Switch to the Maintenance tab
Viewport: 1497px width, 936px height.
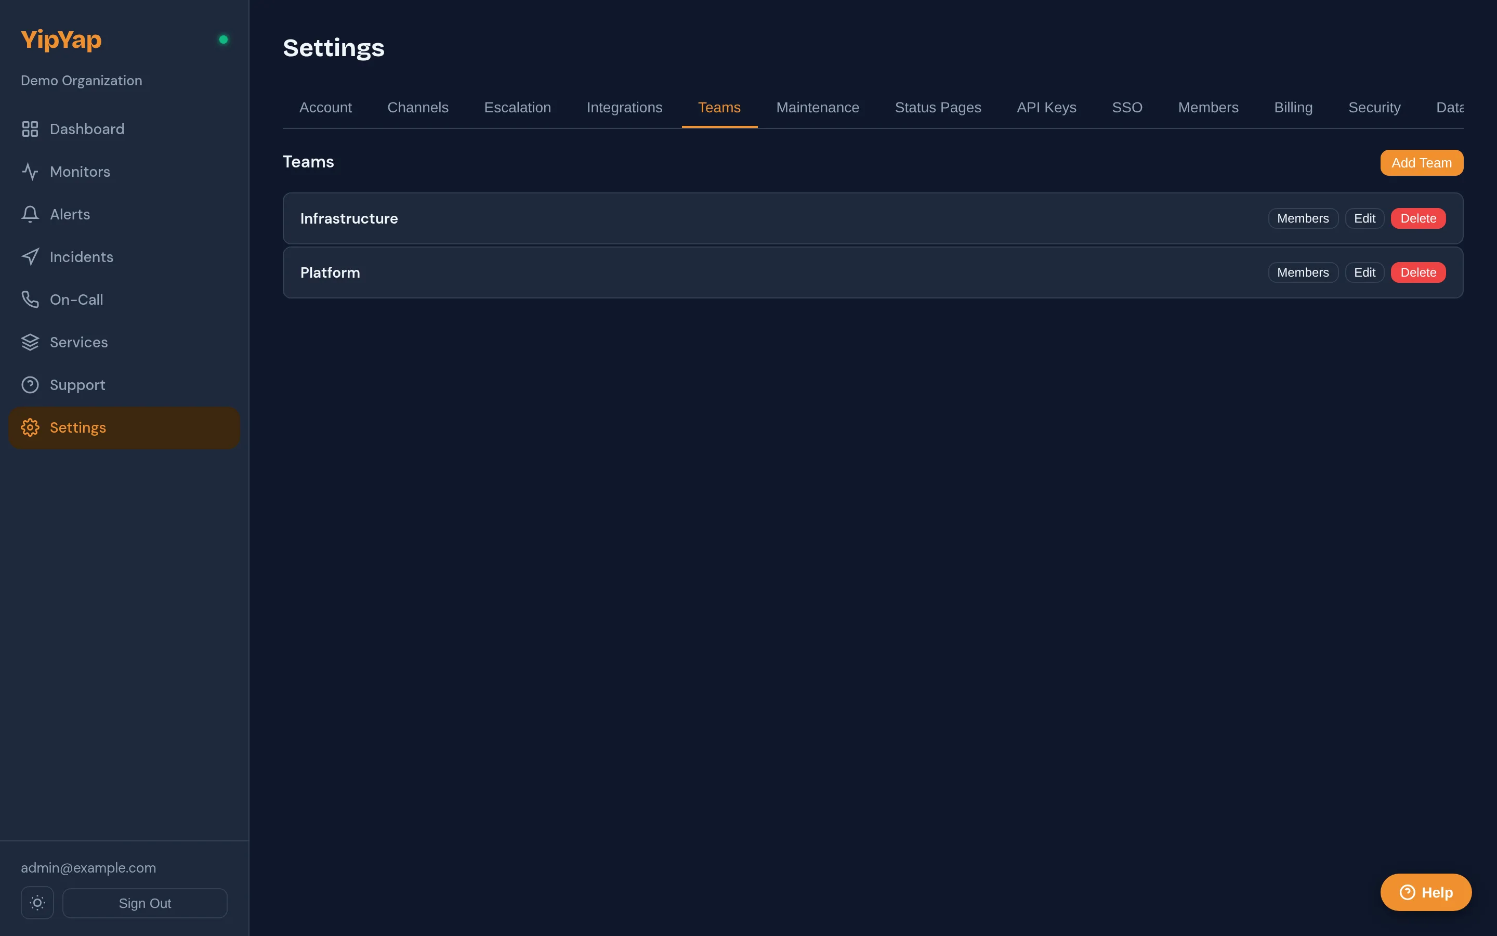[817, 107]
